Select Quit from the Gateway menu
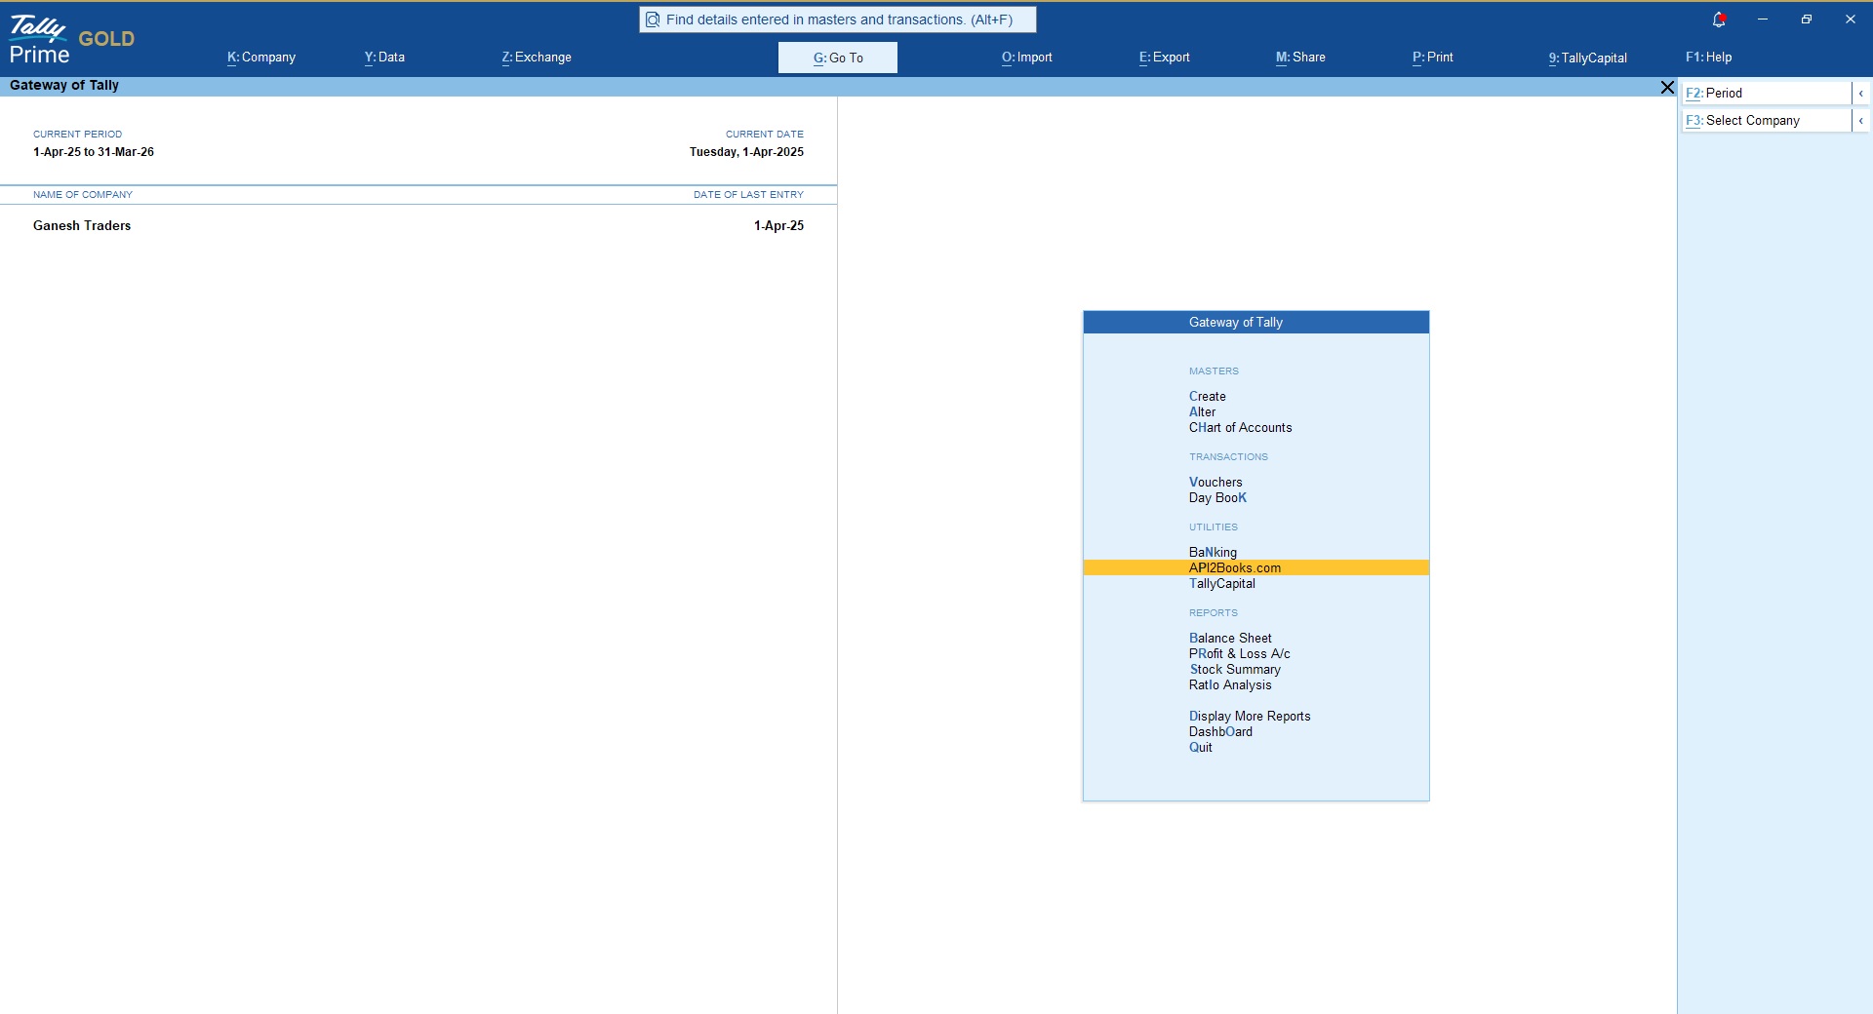The height and width of the screenshot is (1014, 1873). tap(1201, 748)
